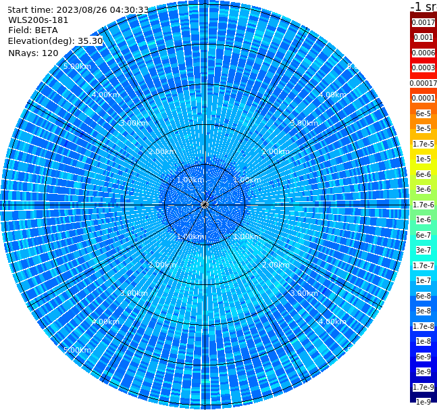Click the Field: BETA label
This screenshot has width=437, height=410.
[33, 30]
